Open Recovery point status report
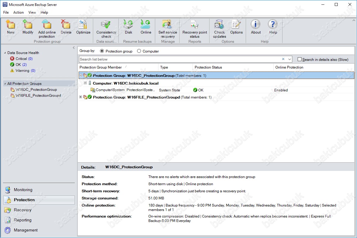 (x=195, y=24)
